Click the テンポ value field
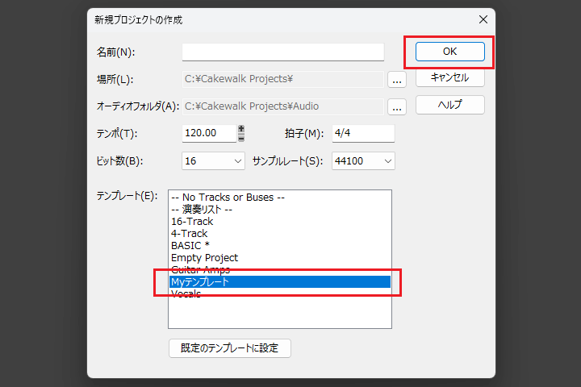This screenshot has height=387, width=581. pos(208,133)
